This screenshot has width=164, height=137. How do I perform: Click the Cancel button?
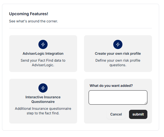click(116, 114)
